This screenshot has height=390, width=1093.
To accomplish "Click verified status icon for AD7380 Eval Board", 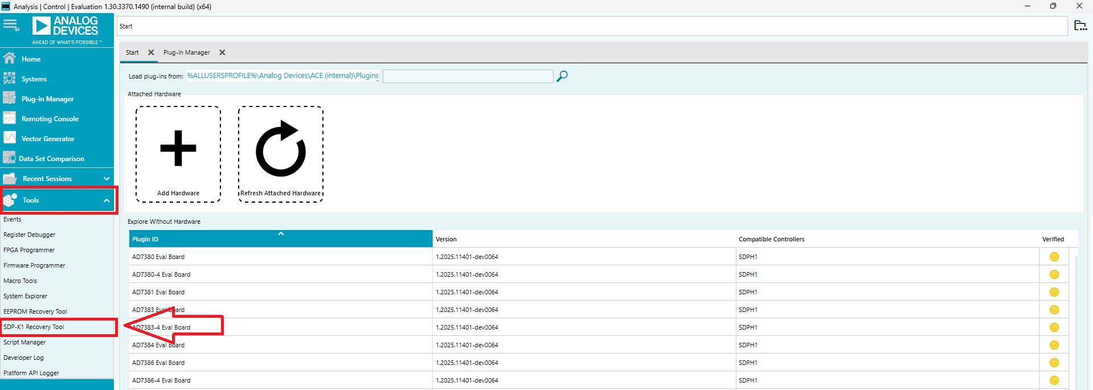I will point(1054,257).
